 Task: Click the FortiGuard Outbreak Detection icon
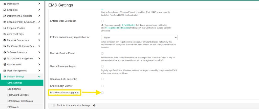pos(5,46)
